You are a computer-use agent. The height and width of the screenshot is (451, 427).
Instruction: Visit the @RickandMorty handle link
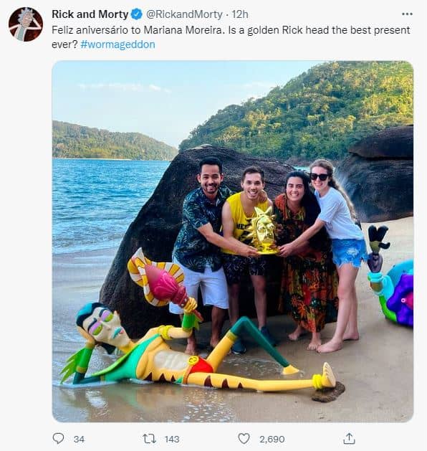[184, 14]
